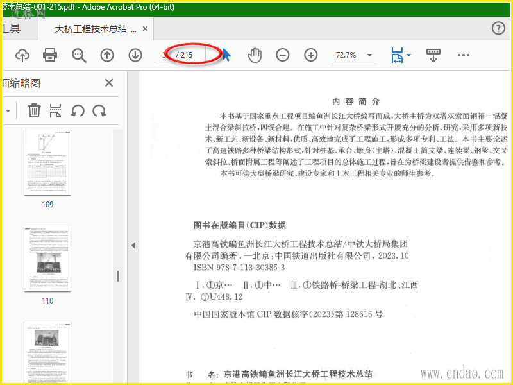Click the extract pages scissor icon
Screen dimensions: 513x385
point(55,110)
